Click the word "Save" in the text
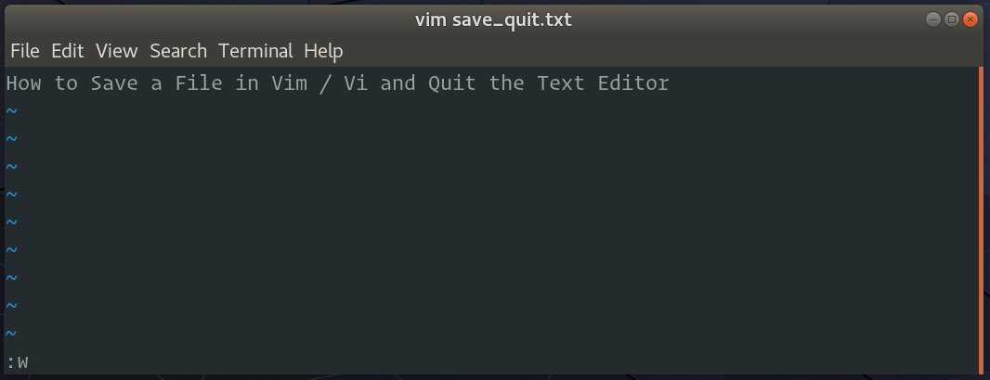Image resolution: width=990 pixels, height=380 pixels. coord(114,83)
